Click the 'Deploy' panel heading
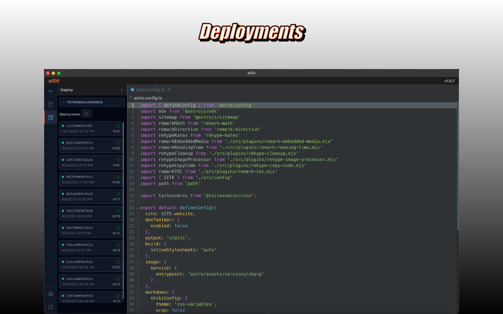Viewport: 503px width, 314px height. pyautogui.click(x=67, y=90)
